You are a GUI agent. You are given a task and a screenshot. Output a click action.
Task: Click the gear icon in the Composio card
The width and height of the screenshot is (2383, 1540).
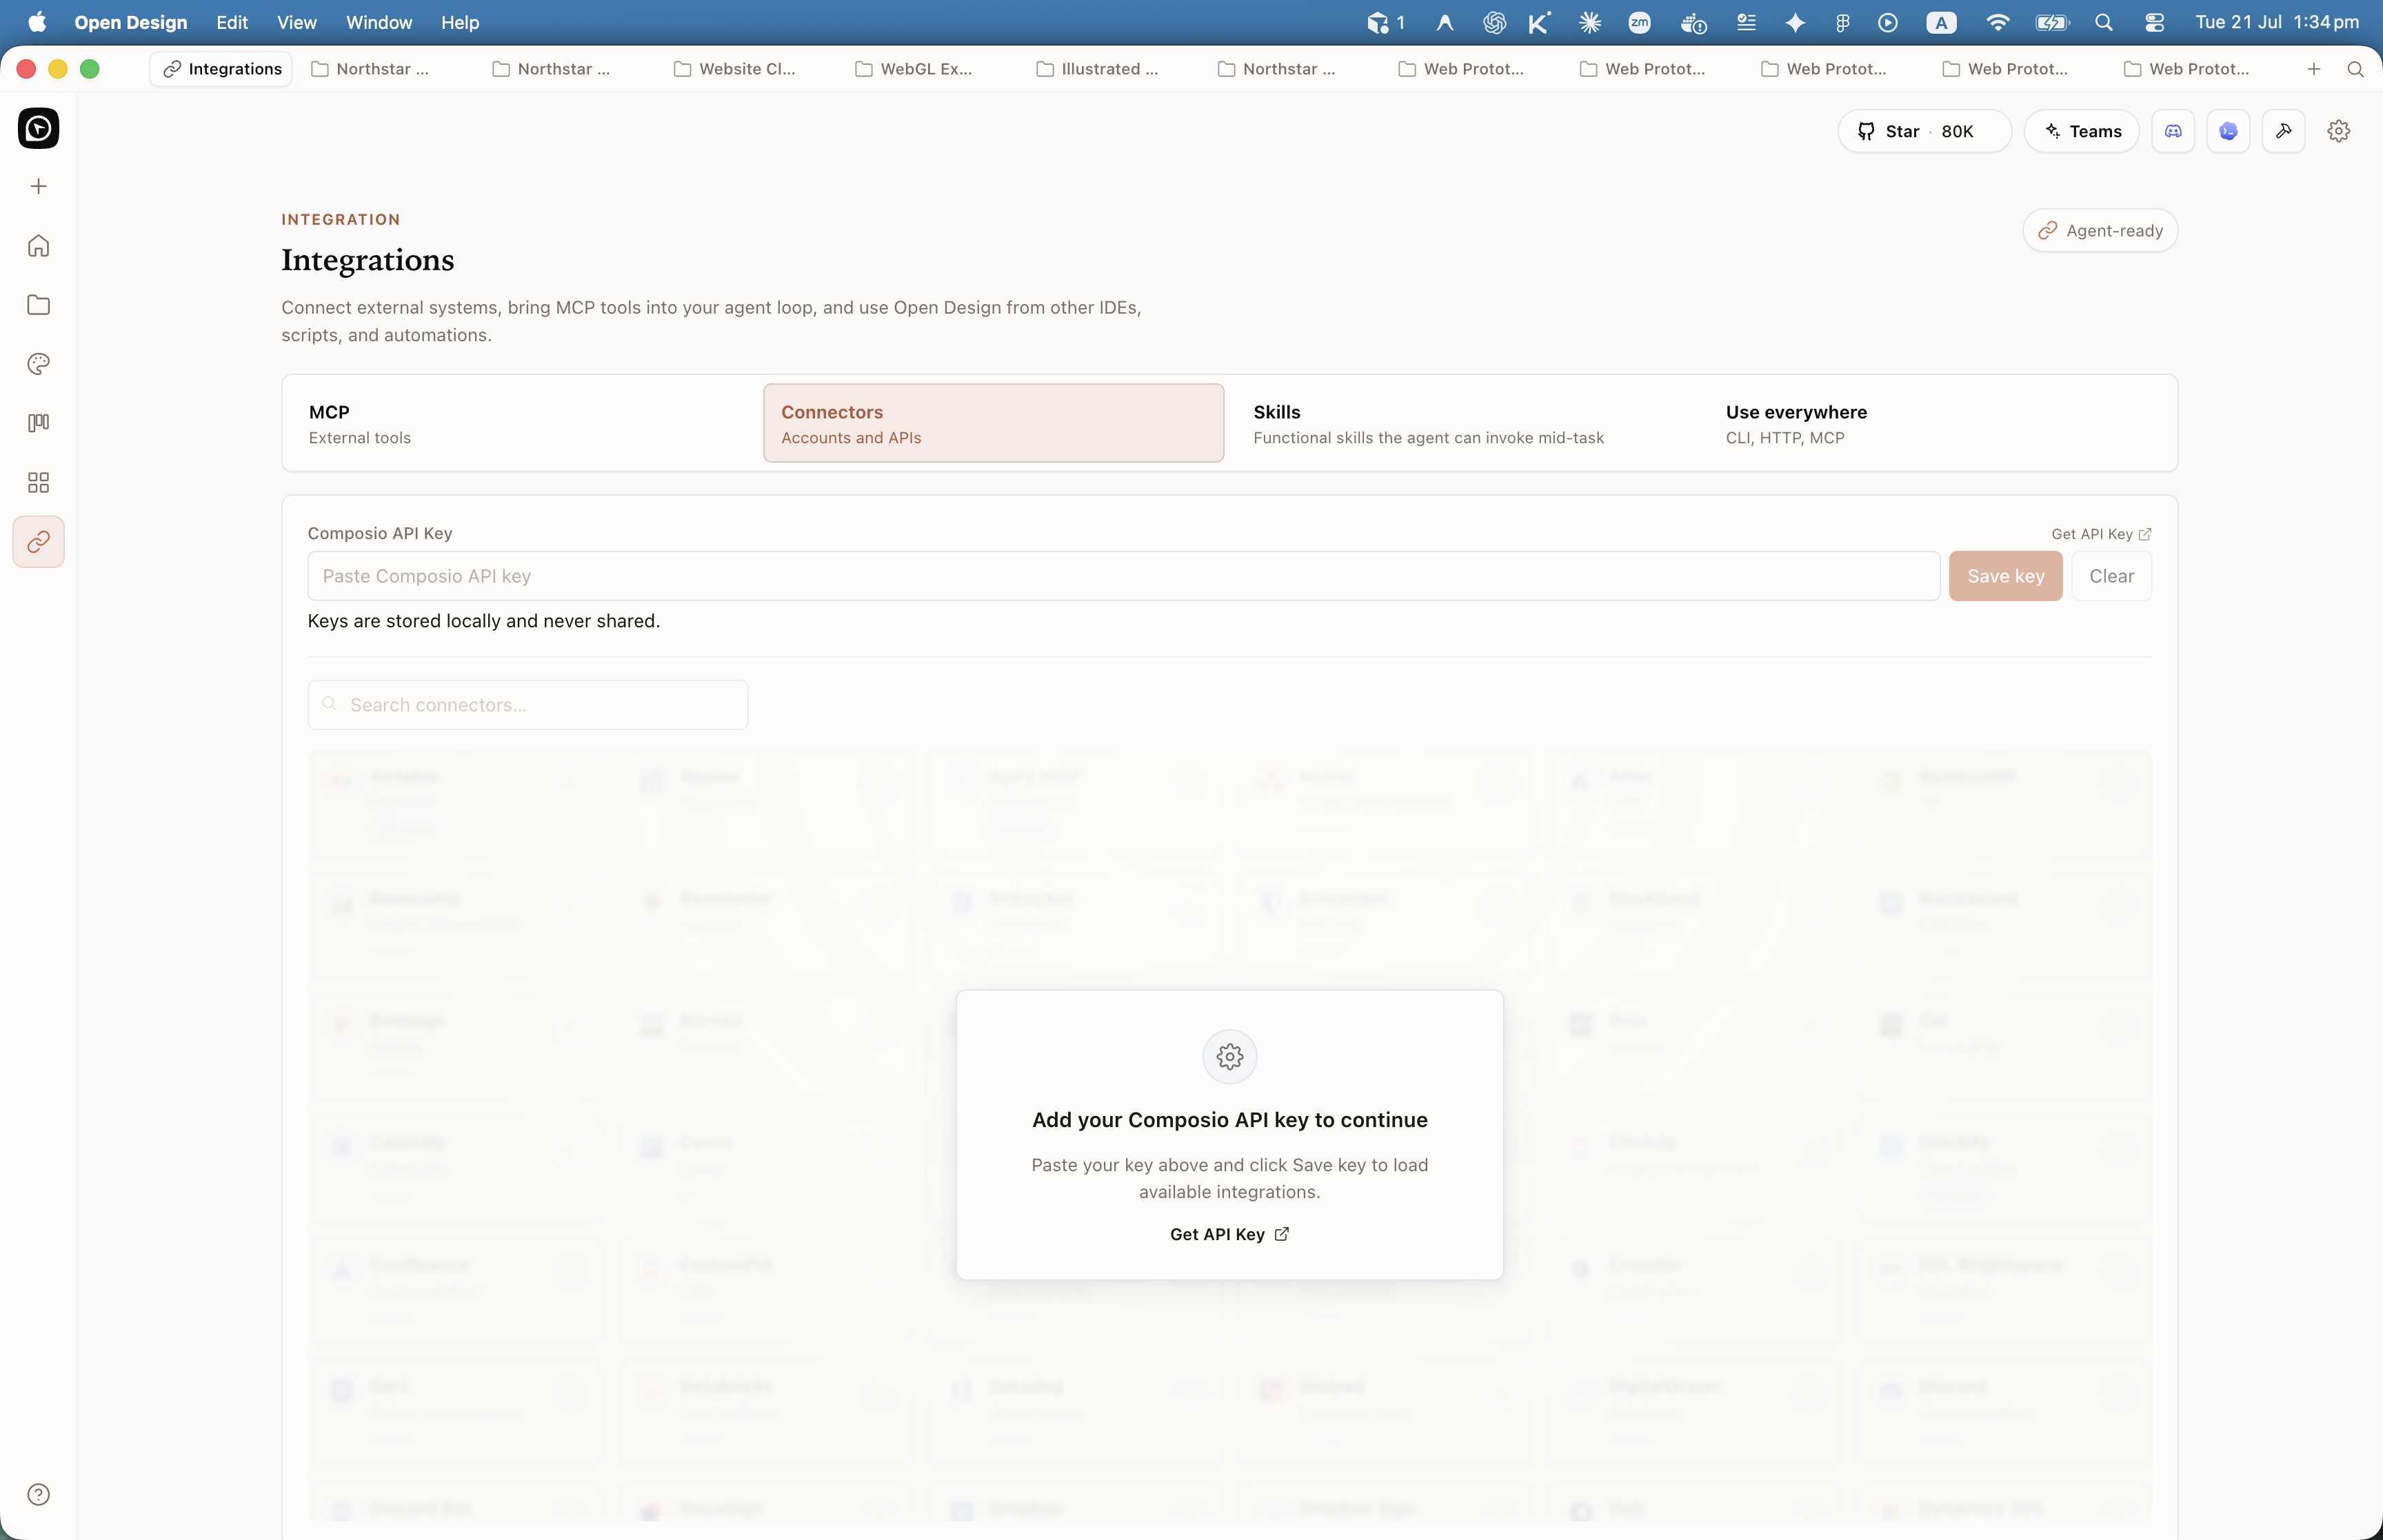(x=1230, y=1057)
